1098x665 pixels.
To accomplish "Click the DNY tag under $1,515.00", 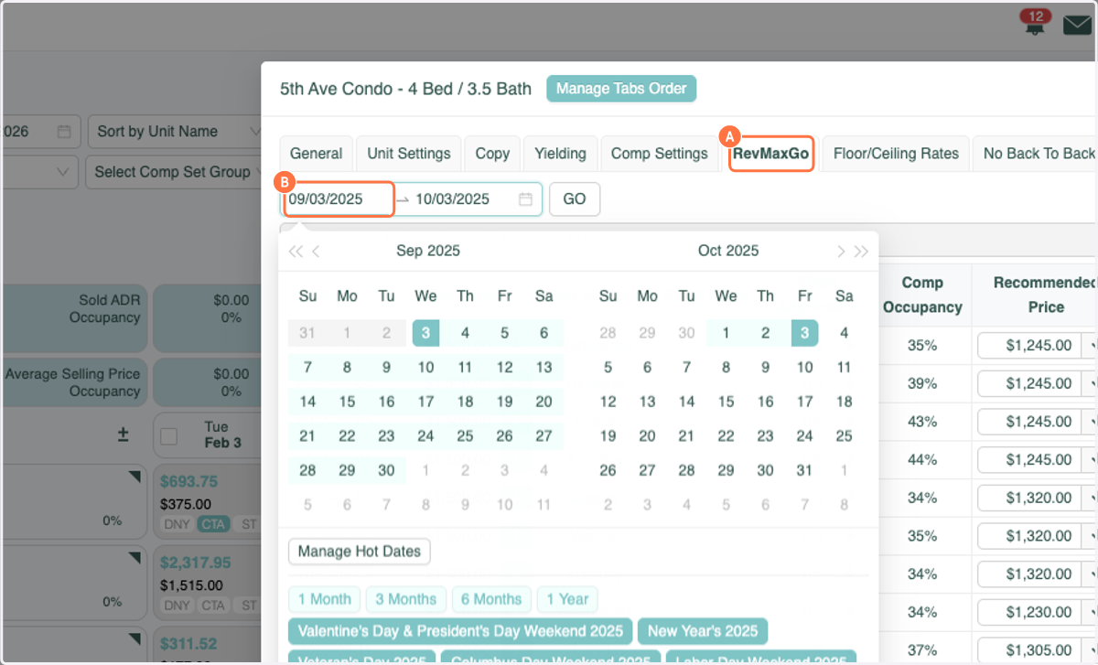I will point(178,605).
